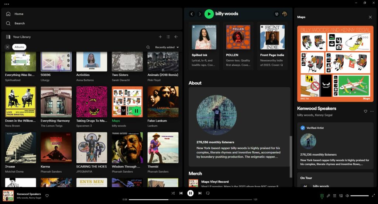Enter full screen with expand icon
This screenshot has height=204, width=378.
374,196
